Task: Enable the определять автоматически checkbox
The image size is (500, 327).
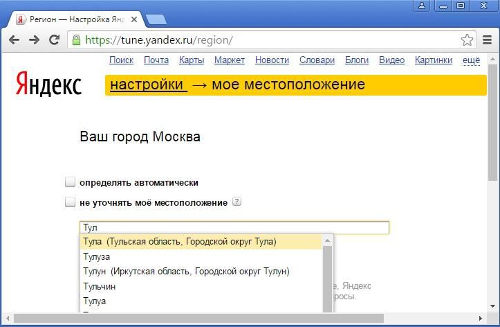Action: (x=70, y=182)
